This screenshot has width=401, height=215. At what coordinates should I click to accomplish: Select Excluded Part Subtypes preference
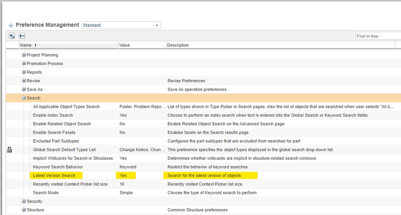pos(56,141)
